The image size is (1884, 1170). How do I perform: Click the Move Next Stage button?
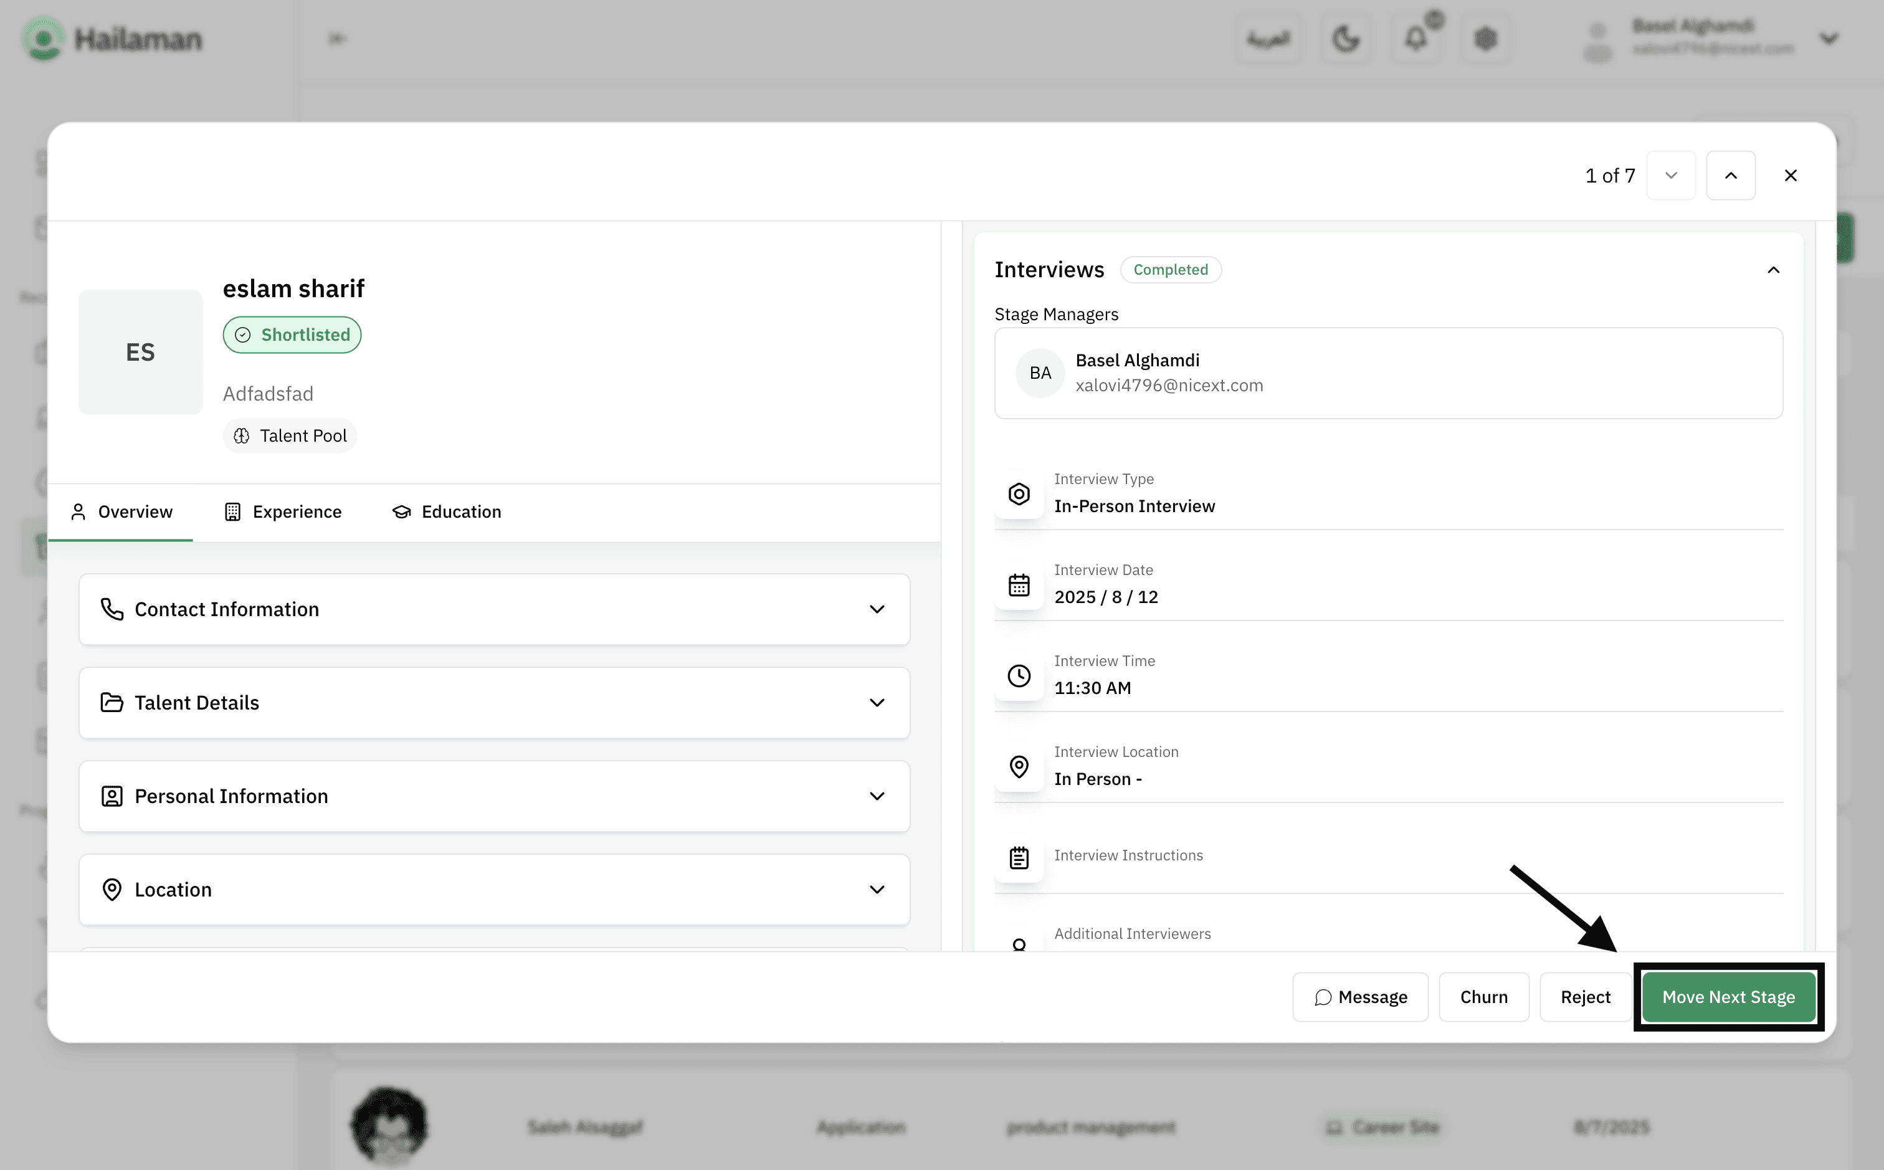[x=1728, y=997]
